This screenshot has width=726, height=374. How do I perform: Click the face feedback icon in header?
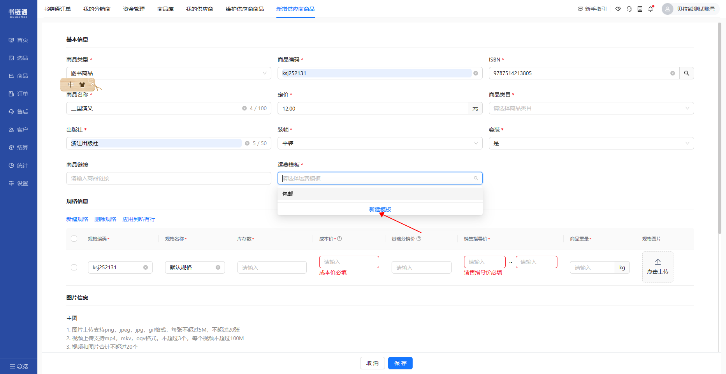(640, 9)
